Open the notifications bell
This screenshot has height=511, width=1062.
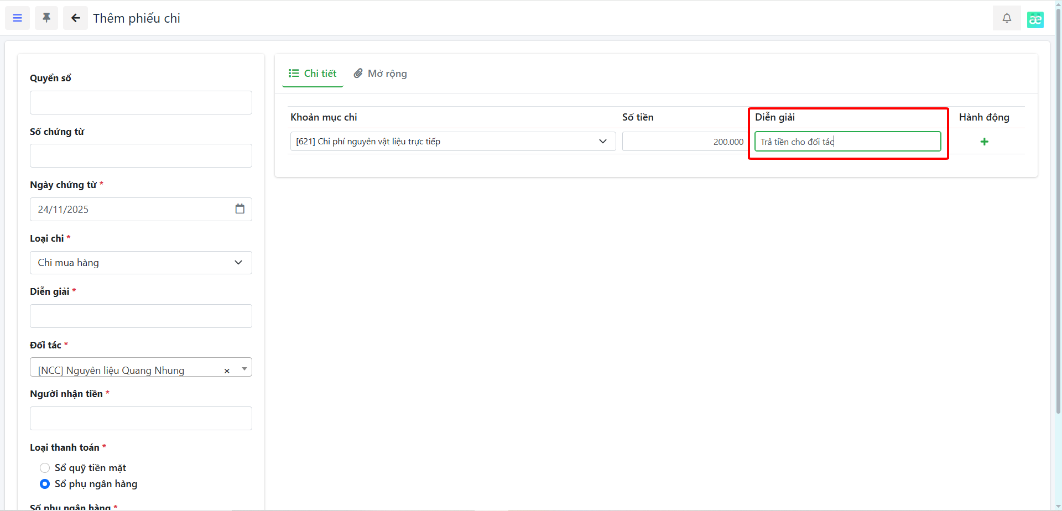click(x=1007, y=18)
